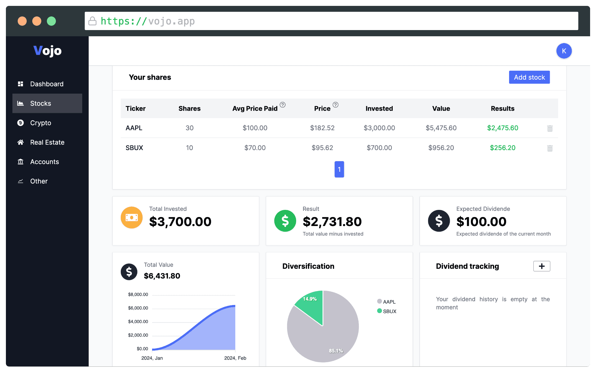Go to Real Estate section

click(x=47, y=142)
